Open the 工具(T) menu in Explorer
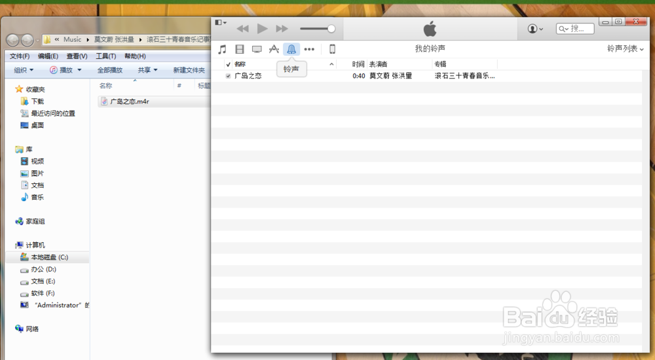Viewport: 655px width, 360px height. [105, 56]
